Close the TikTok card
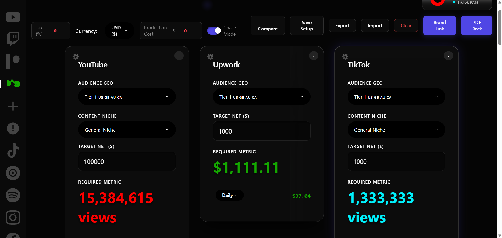Viewport: 502px width, 238px height. tap(448, 56)
